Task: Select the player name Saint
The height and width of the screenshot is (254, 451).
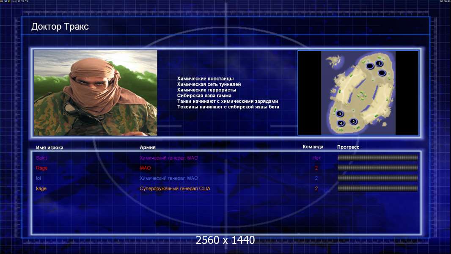Action: point(41,158)
